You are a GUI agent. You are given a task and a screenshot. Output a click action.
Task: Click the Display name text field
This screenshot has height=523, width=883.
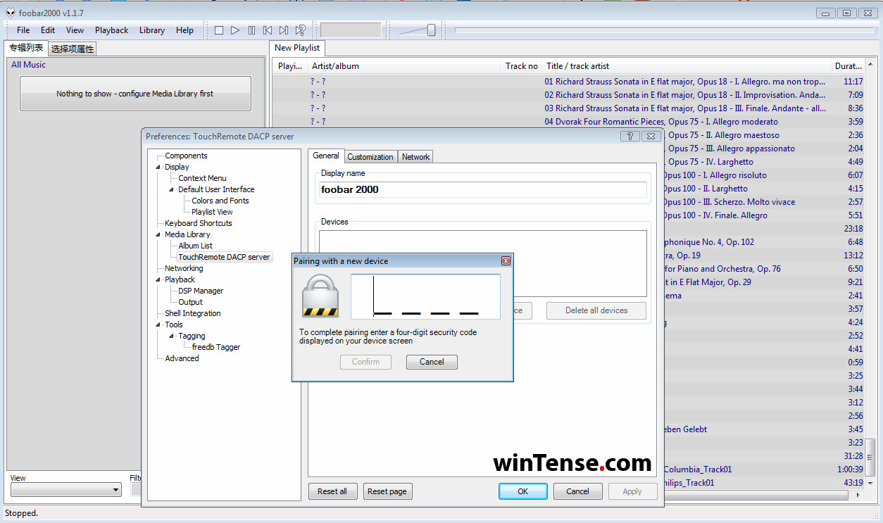pos(482,189)
